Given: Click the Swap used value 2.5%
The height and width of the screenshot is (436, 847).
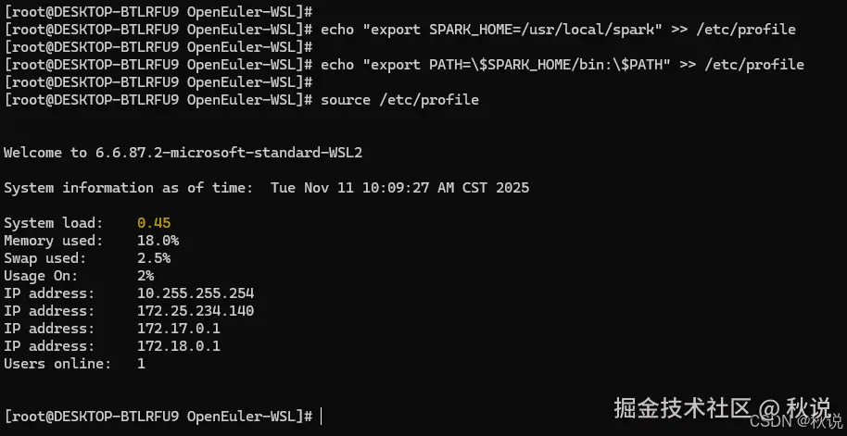Looking at the screenshot, I should (154, 258).
